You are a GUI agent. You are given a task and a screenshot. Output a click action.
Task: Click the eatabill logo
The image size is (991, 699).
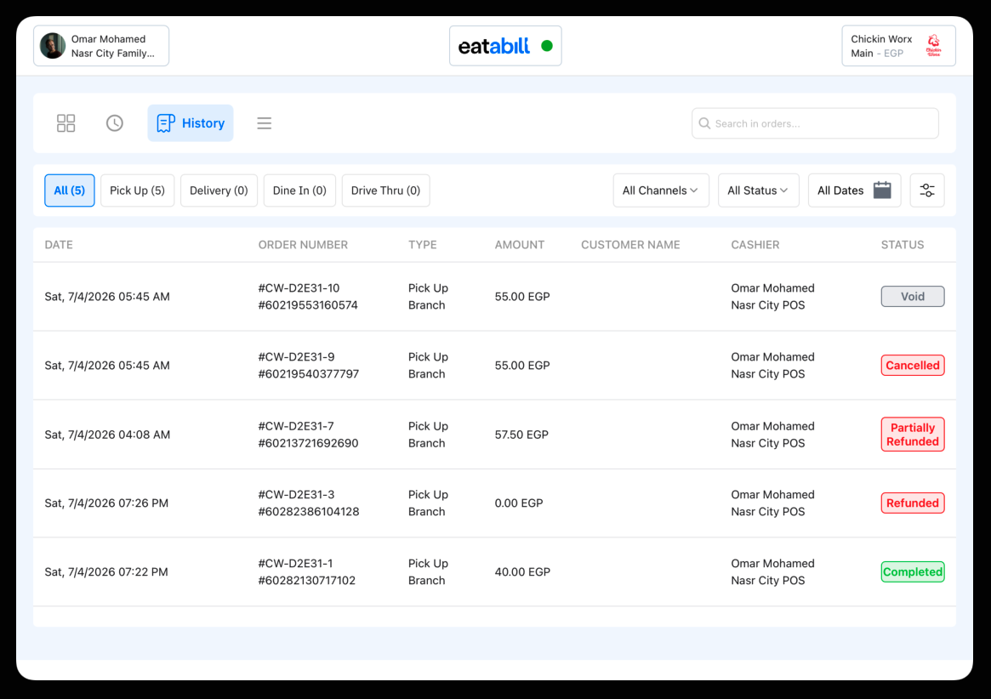493,46
